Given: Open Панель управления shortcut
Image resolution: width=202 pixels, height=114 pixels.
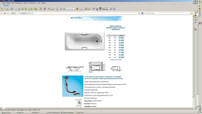Looking at the screenshot, I should [x=67, y=112].
